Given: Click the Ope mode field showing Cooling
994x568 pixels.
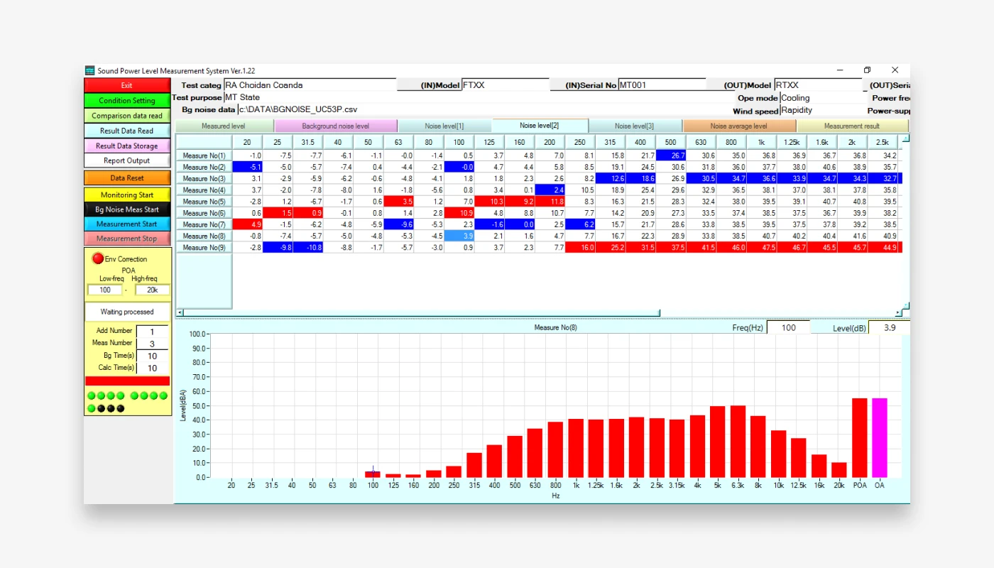Looking at the screenshot, I should (820, 98).
